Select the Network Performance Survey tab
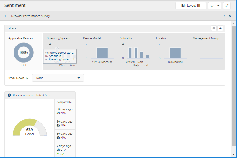This screenshot has width=237, height=158. pos(31,16)
